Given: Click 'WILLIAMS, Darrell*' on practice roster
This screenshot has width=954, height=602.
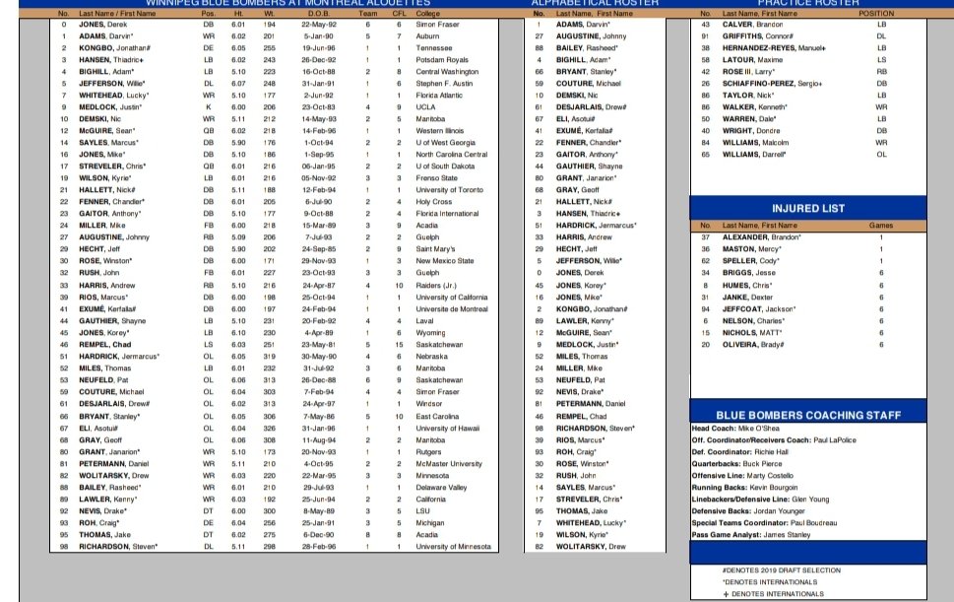Looking at the screenshot, I should tap(754, 155).
